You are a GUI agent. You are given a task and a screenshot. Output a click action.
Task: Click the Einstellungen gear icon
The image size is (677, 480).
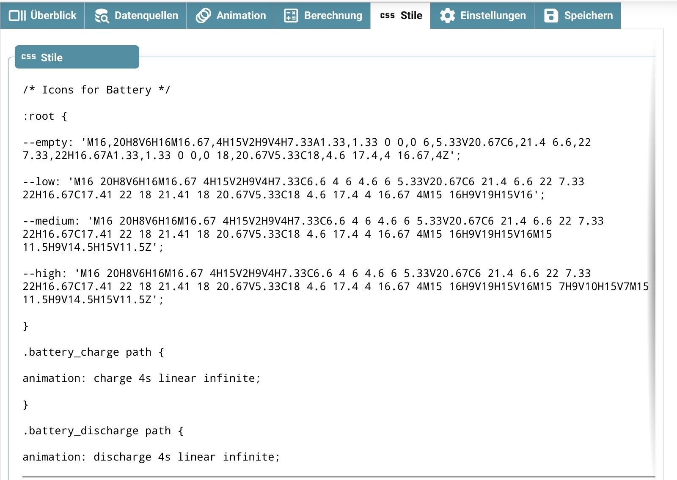[447, 16]
